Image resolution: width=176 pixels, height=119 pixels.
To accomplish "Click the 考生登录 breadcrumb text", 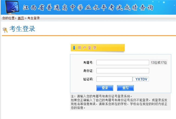I will click(x=34, y=18).
